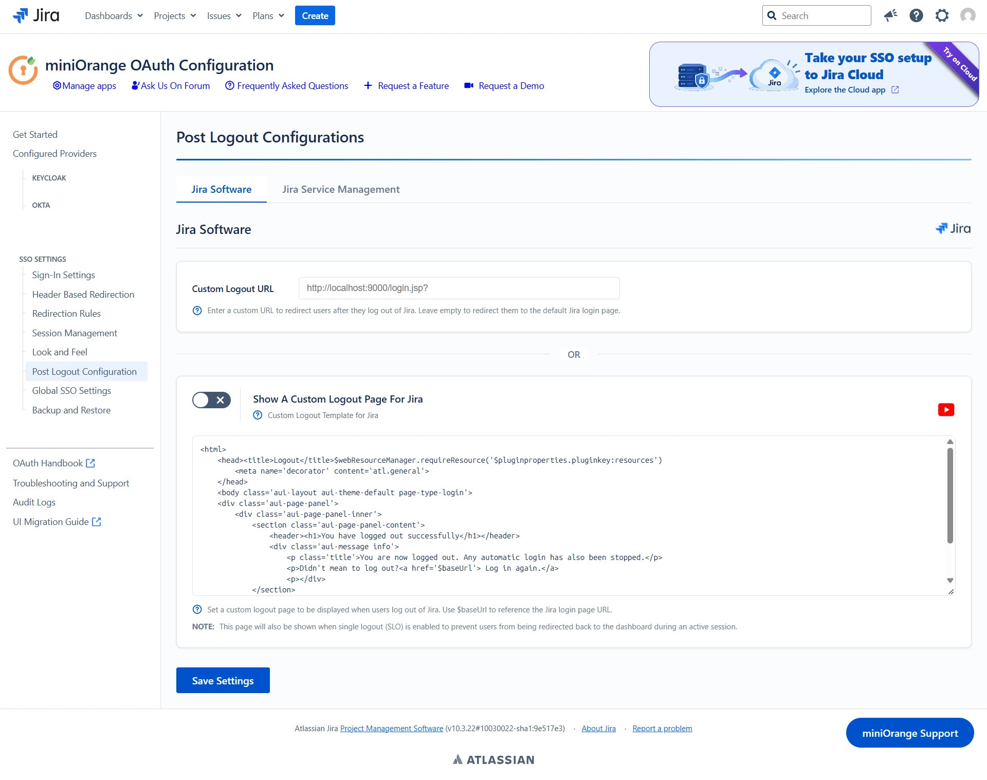987x780 pixels.
Task: Open the UI Migration Guide external link
Action: click(57, 522)
